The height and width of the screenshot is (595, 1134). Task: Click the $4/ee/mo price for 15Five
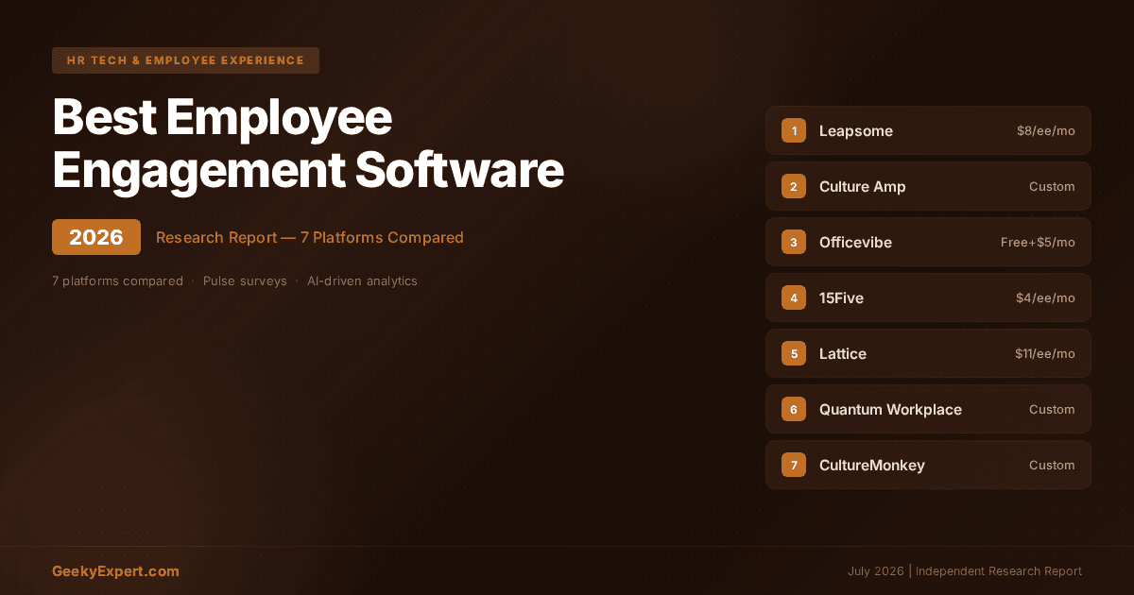point(1045,297)
